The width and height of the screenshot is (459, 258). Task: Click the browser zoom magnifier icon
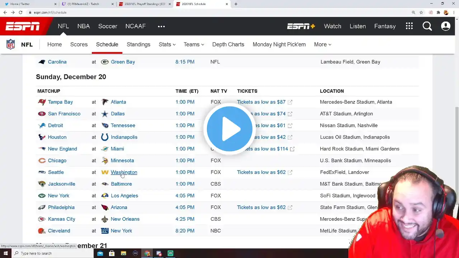click(x=413, y=12)
